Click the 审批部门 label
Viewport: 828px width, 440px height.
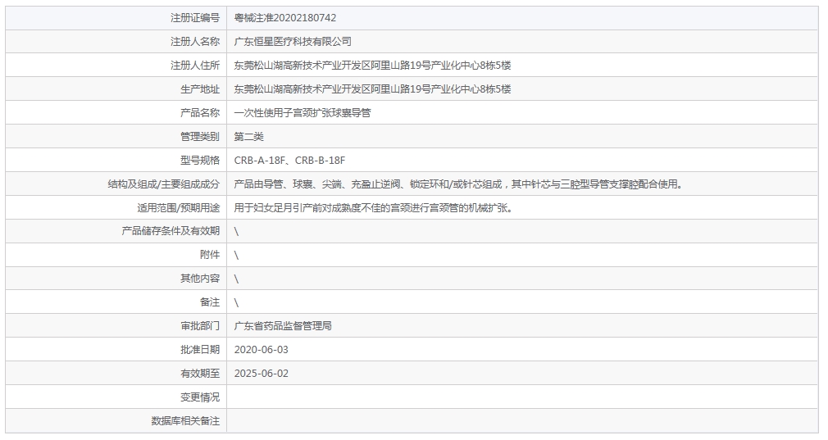pos(199,326)
